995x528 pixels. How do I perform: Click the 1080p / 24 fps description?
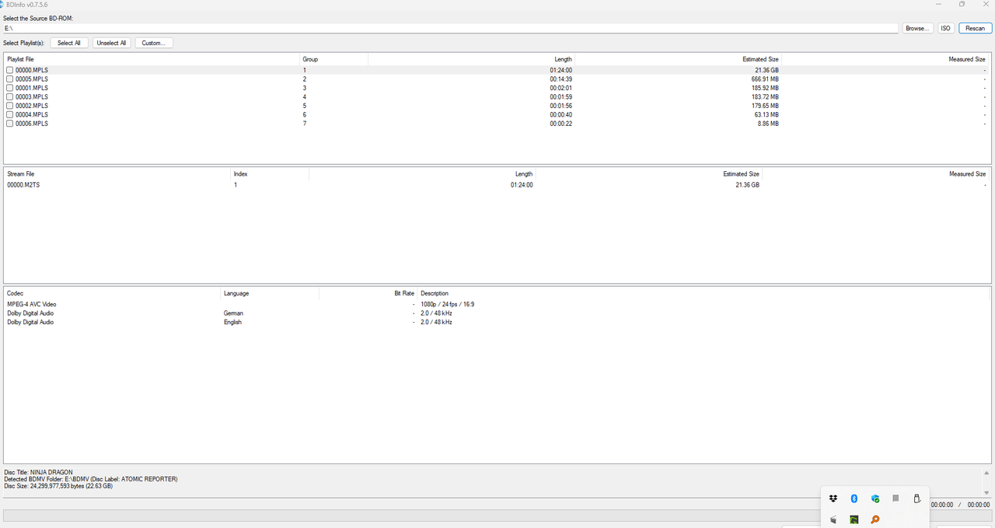448,304
